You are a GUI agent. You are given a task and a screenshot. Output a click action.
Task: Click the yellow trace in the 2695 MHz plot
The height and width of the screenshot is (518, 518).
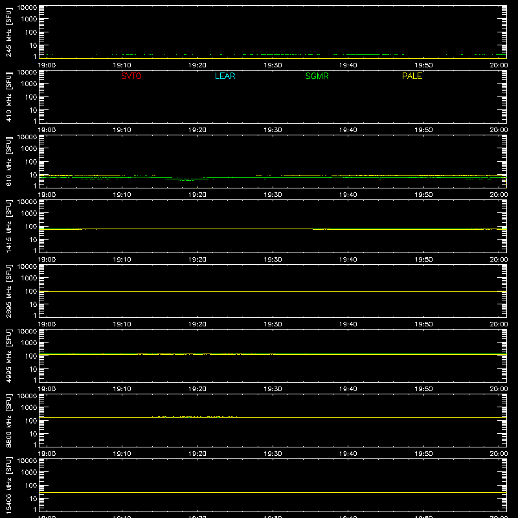(273, 291)
